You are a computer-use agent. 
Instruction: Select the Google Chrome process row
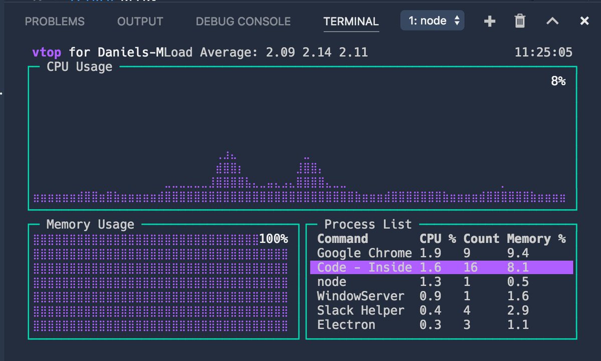pyautogui.click(x=442, y=253)
